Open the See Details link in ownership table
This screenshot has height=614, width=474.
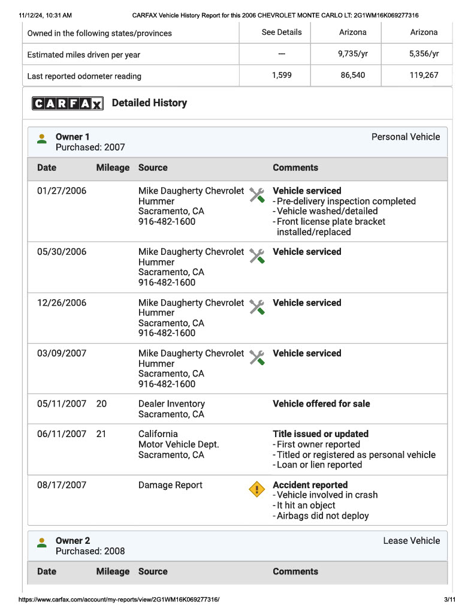coord(282,32)
